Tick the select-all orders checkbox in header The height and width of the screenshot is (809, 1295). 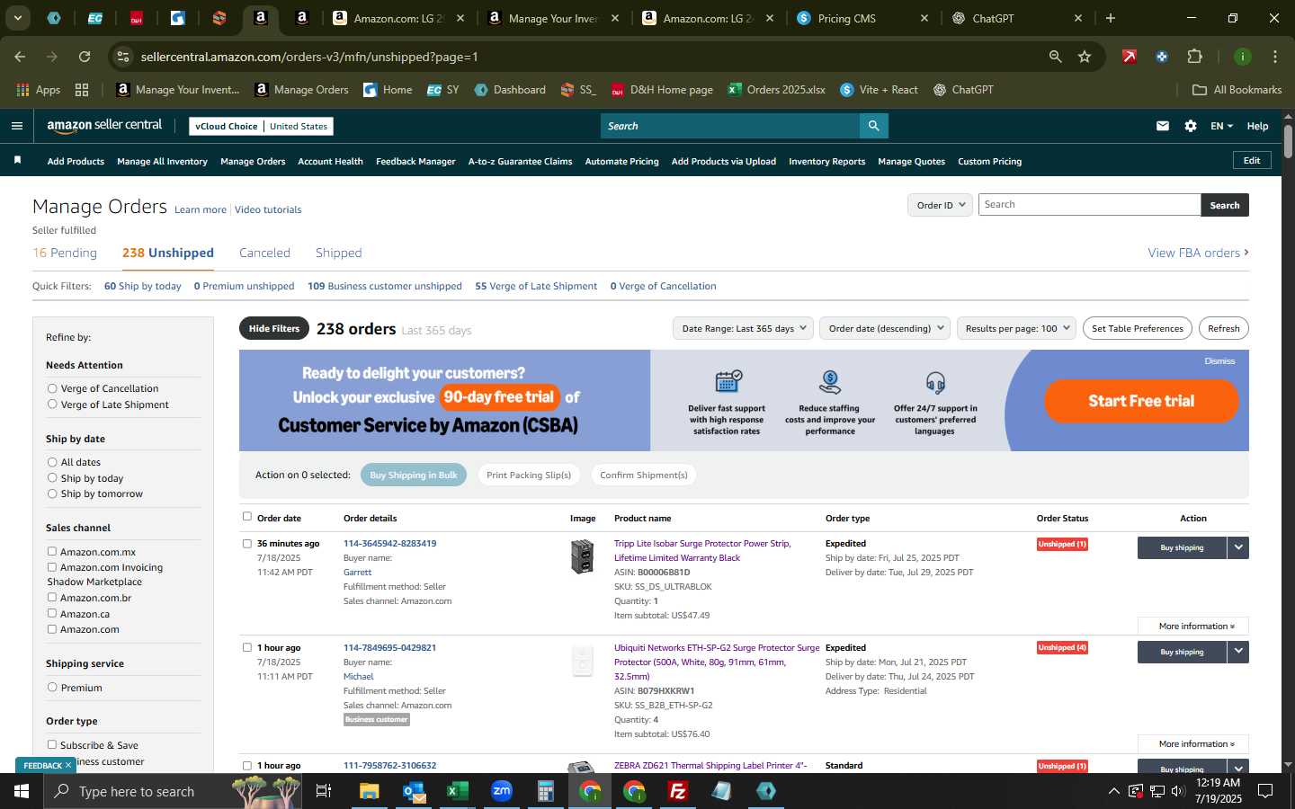(247, 517)
